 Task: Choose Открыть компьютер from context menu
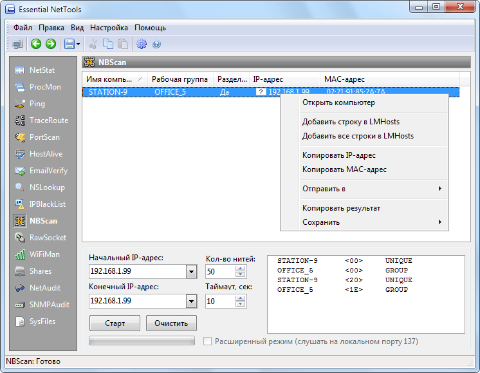[x=364, y=102]
